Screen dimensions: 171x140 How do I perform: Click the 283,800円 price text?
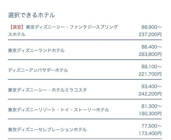point(150,54)
